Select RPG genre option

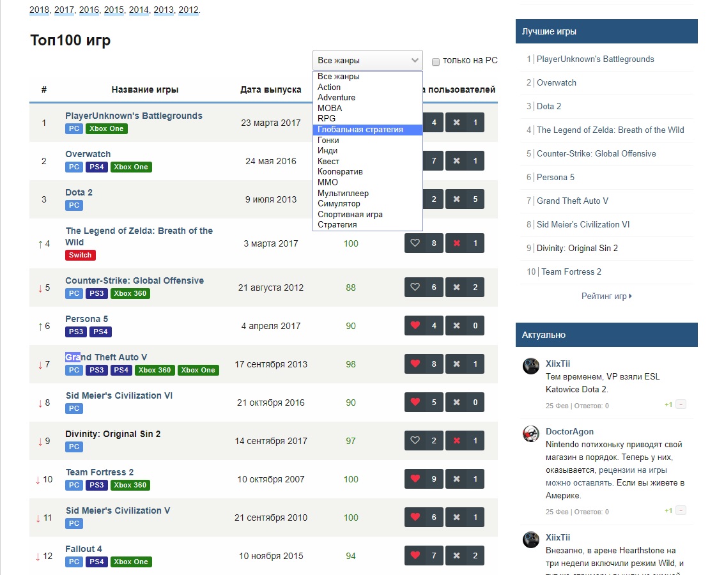pos(367,118)
